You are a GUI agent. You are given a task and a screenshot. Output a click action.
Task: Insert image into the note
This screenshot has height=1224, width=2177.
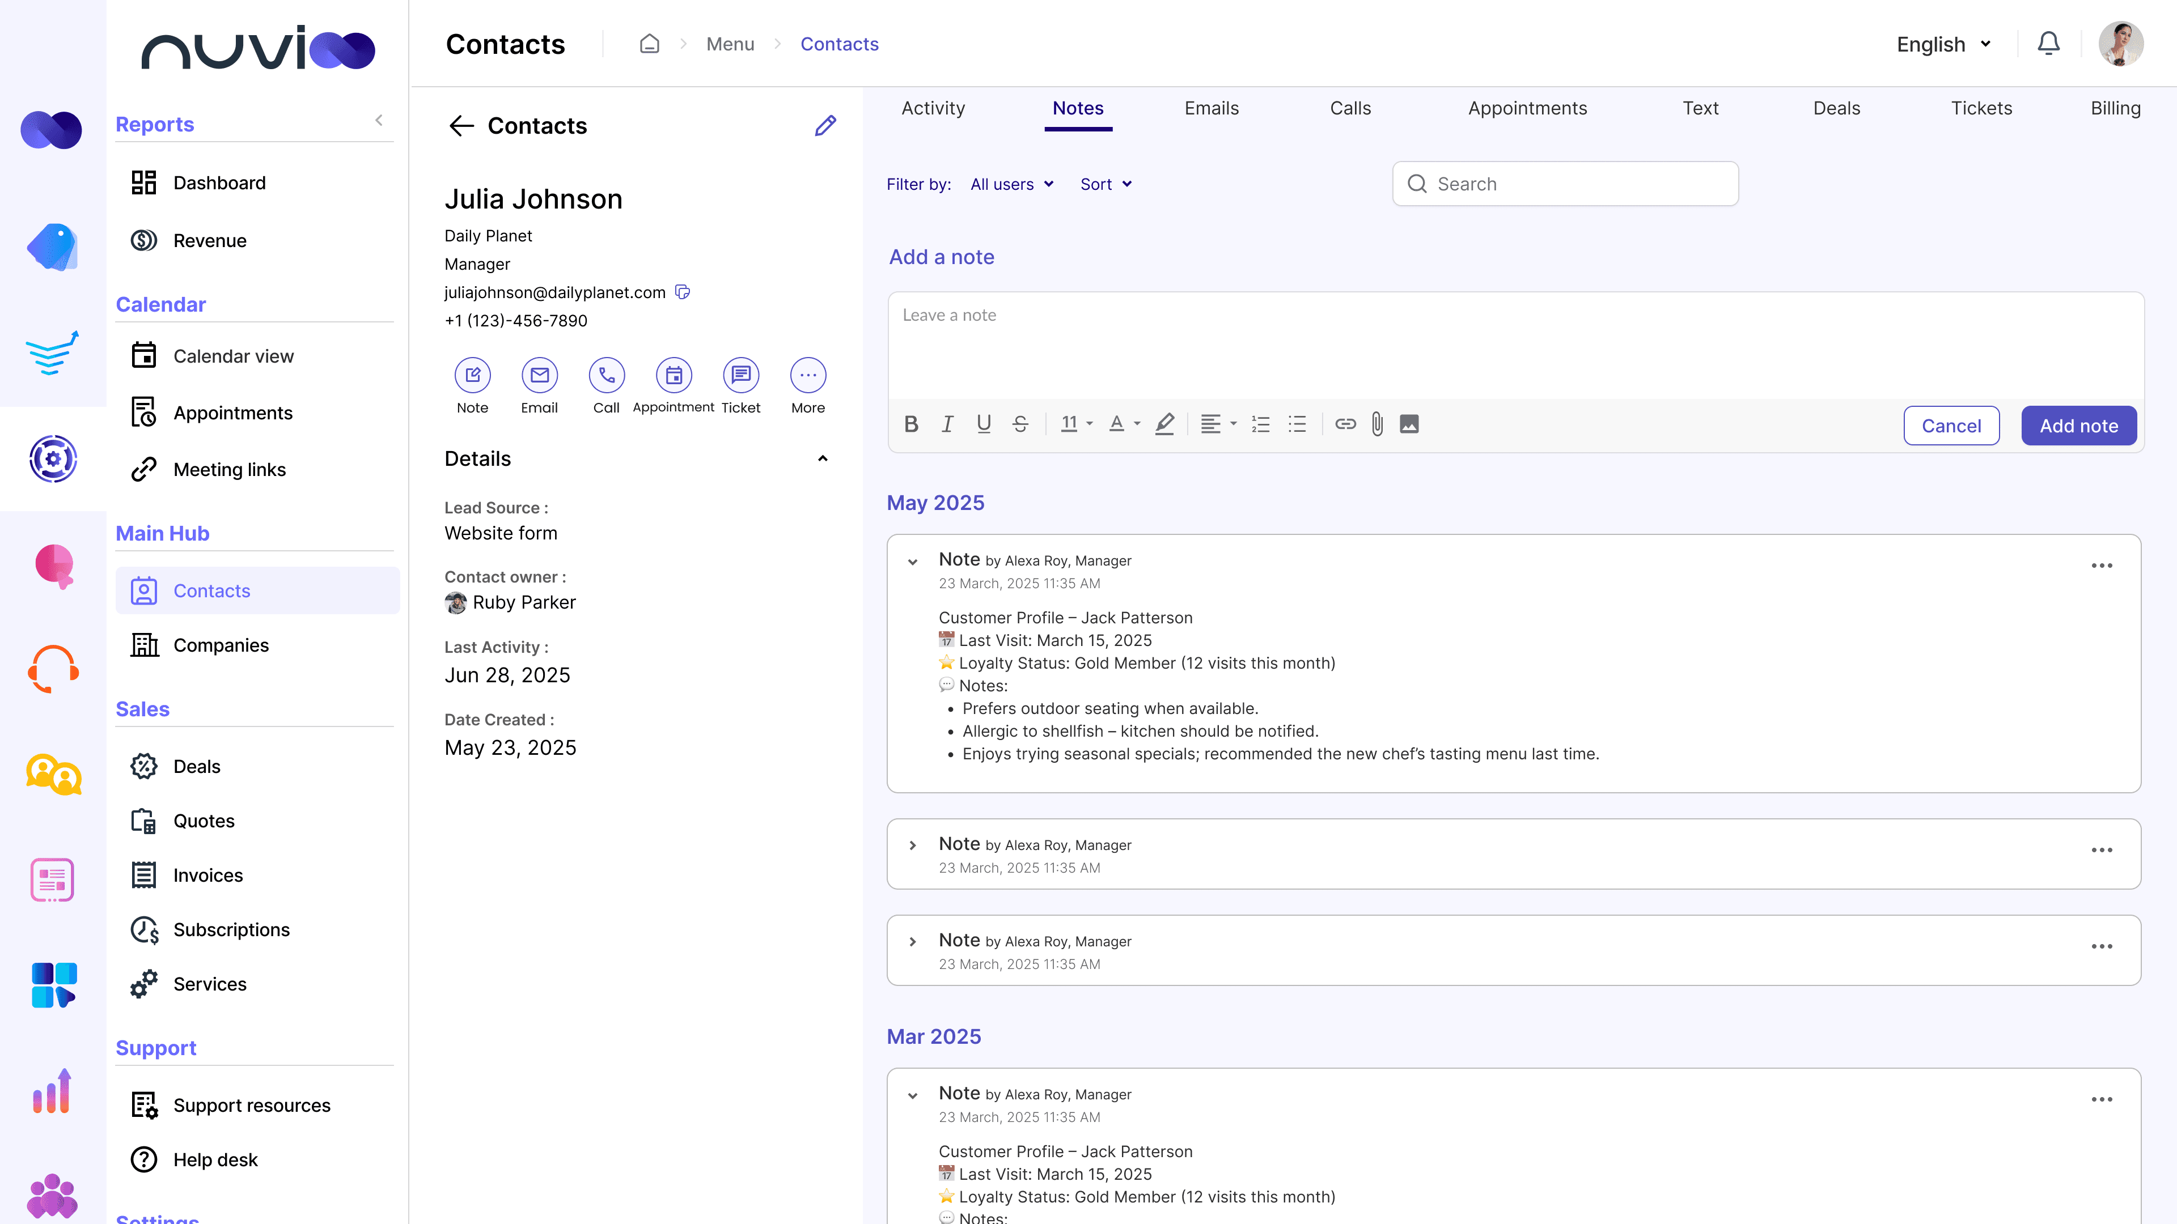[1409, 424]
